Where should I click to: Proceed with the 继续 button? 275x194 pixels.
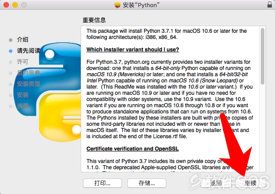click(x=251, y=183)
